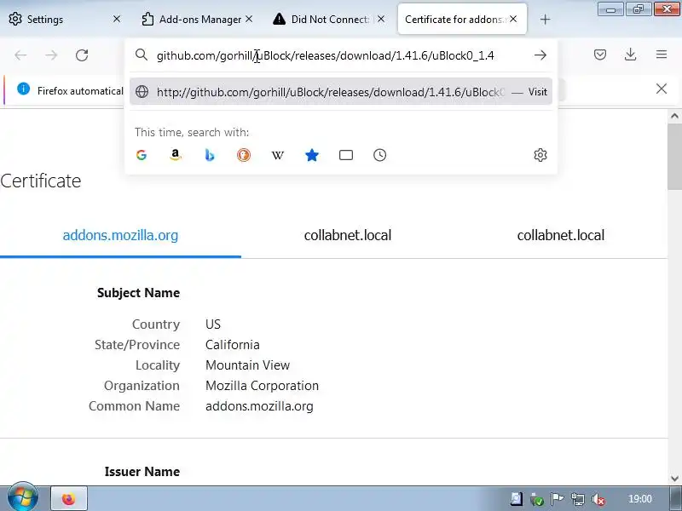Click the page scrollbar up arrow
The width and height of the screenshot is (682, 511).
click(x=674, y=116)
